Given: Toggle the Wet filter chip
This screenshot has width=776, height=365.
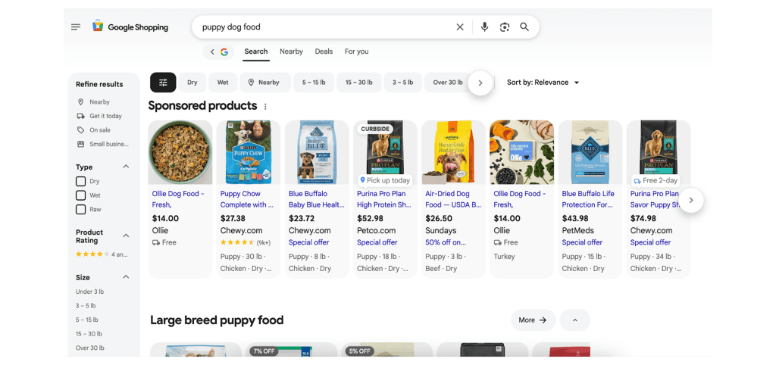Looking at the screenshot, I should [x=223, y=83].
